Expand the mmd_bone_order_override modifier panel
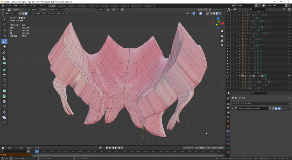The height and width of the screenshot is (160, 292). point(232,109)
